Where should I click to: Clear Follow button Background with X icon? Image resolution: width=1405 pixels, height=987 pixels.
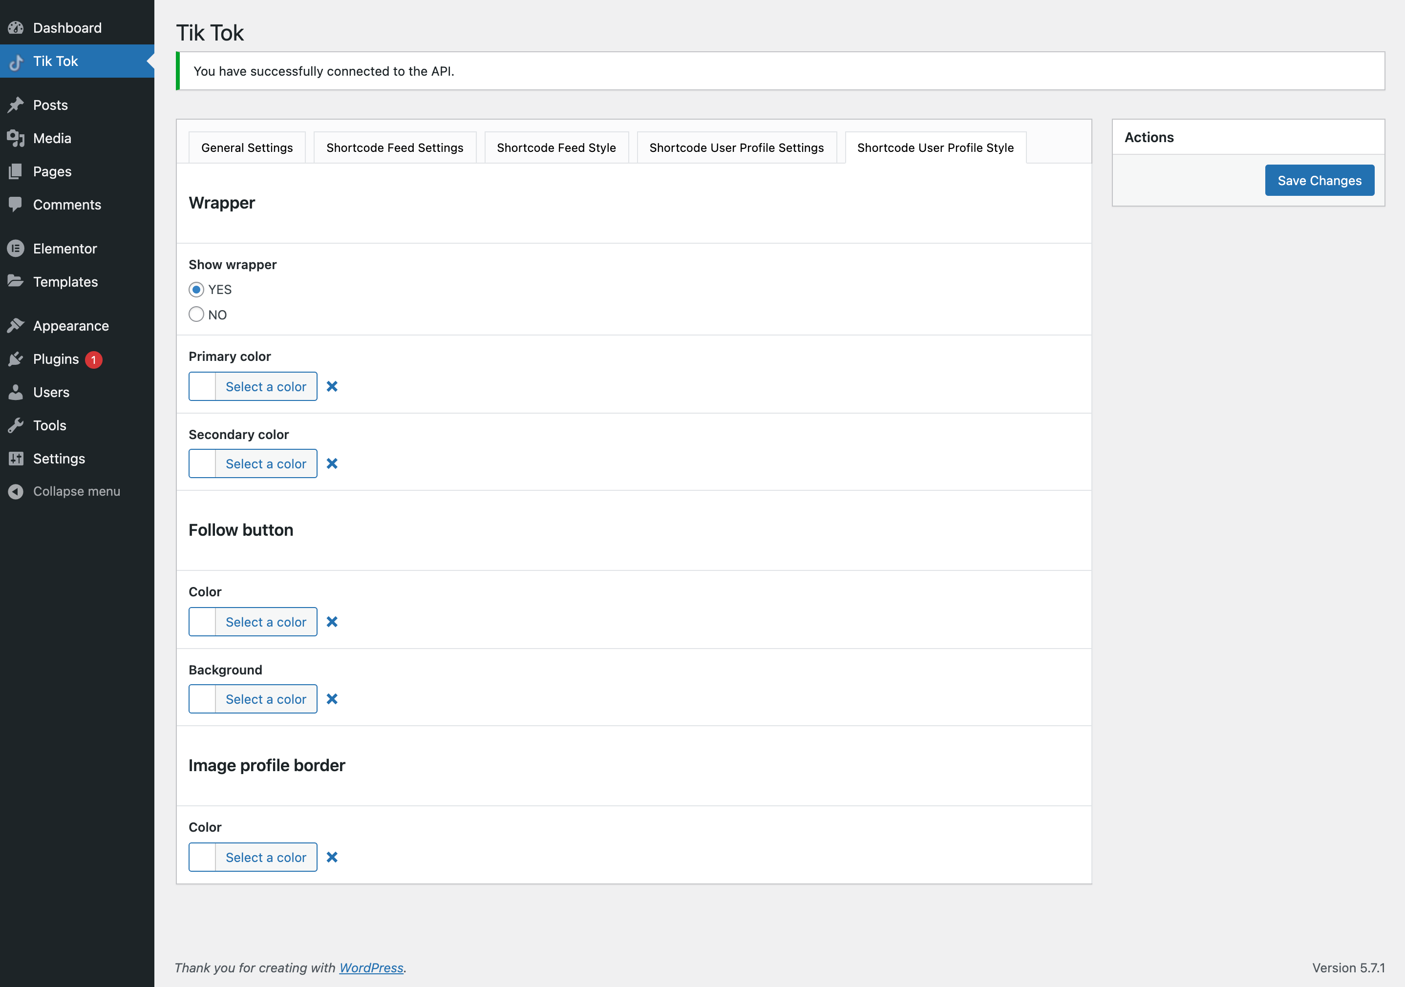point(332,699)
